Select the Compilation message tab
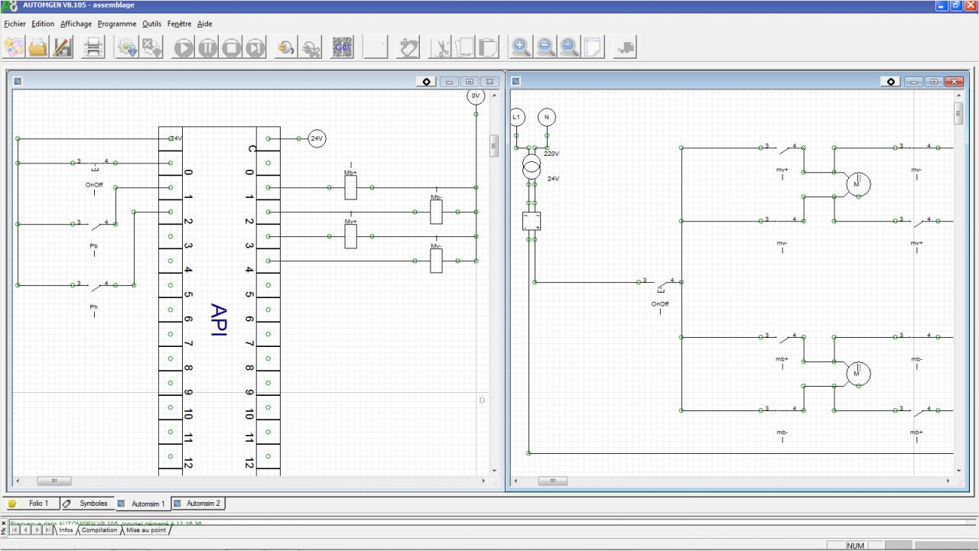 click(99, 530)
